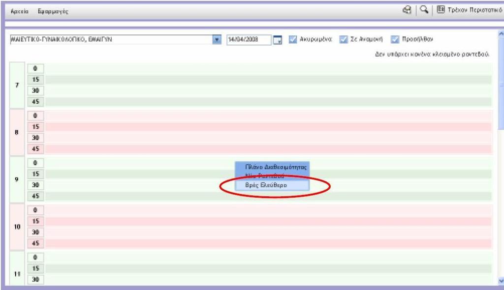
Task: Open Τρέχον Περιστατικό label
Action: point(474,10)
